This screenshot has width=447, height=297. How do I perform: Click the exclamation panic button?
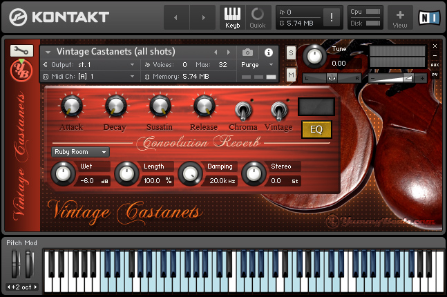(331, 18)
